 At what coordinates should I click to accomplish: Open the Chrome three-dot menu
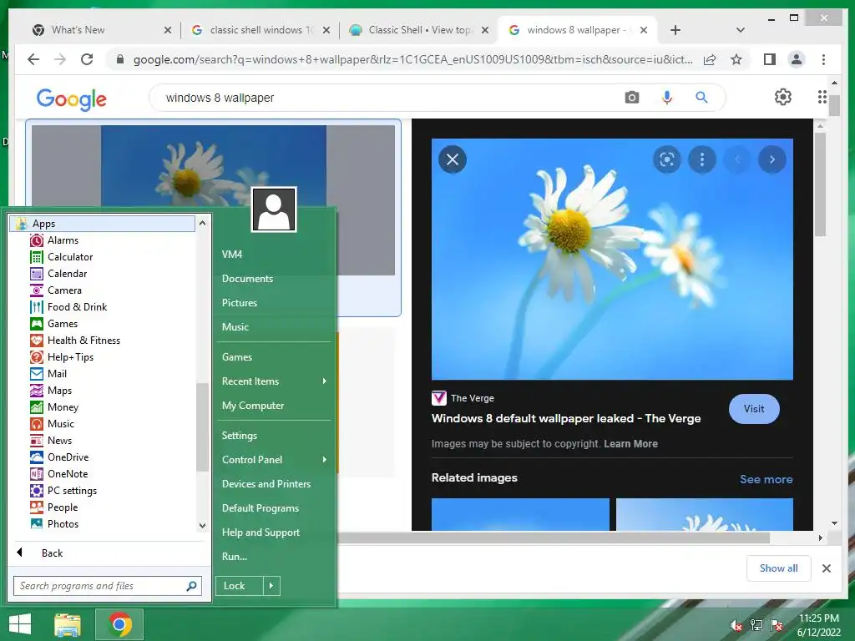click(x=823, y=59)
